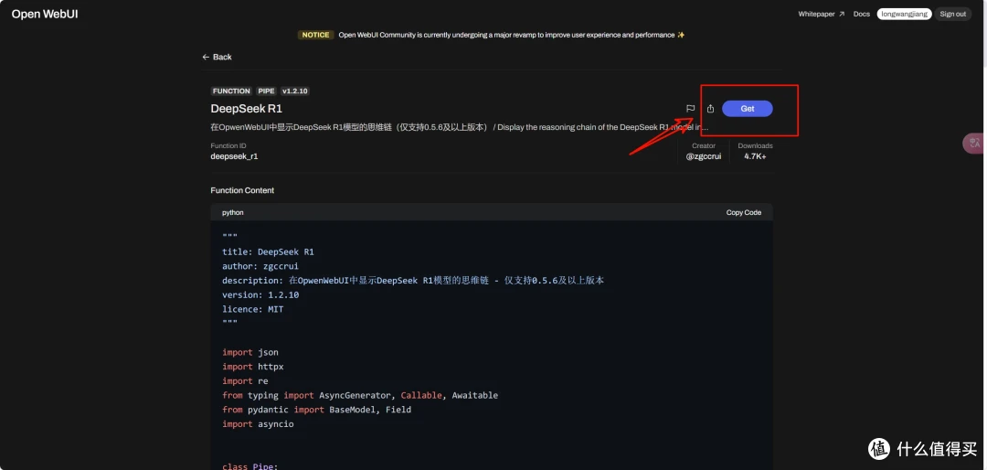Click the deepseek_r1 function ID text
Image resolution: width=987 pixels, height=470 pixels.
[x=234, y=155]
